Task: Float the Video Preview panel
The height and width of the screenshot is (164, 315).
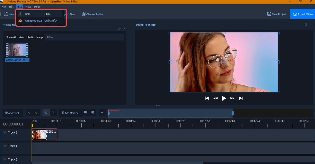Action: [306, 24]
